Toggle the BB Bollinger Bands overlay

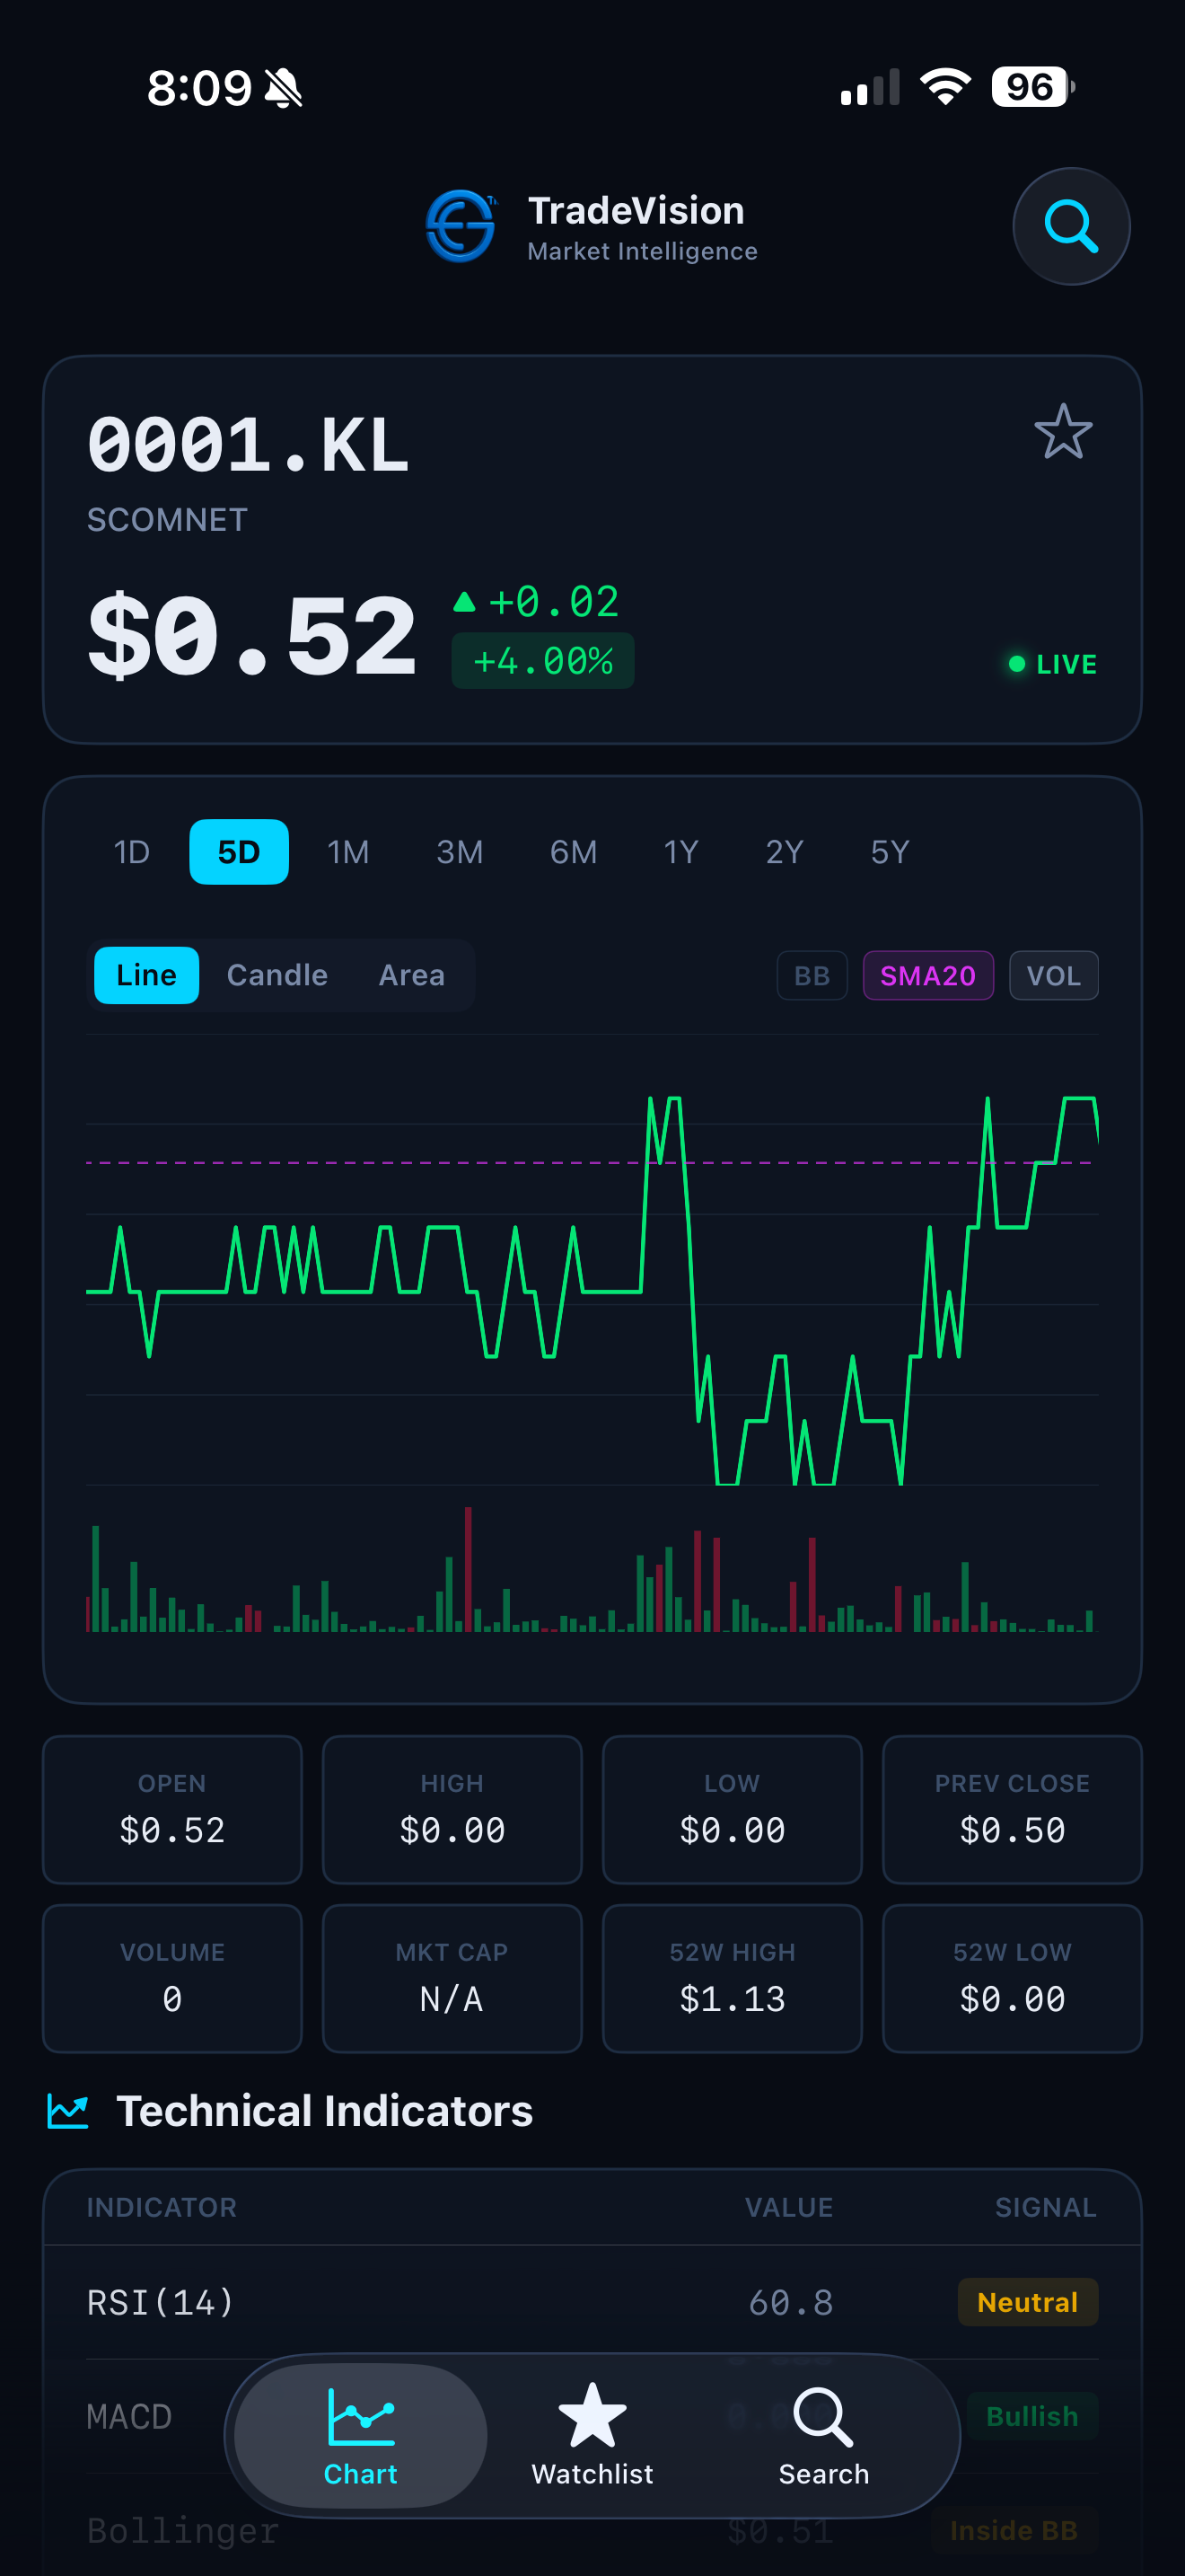812,975
